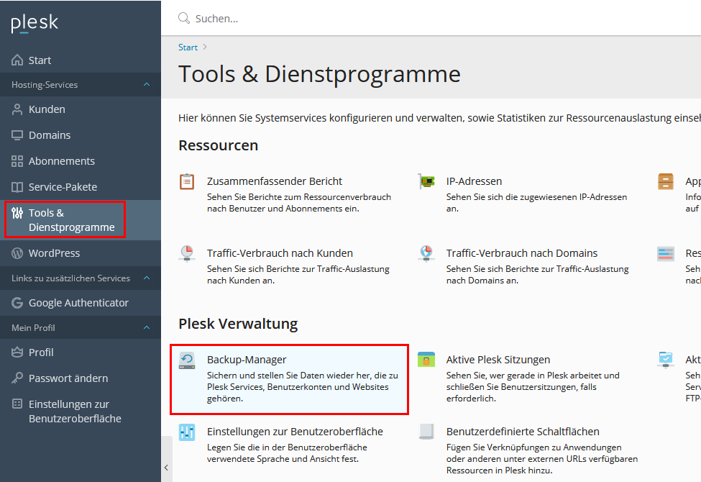Click the Einstellungen zur Benutzeroberfläche sliders icon
This screenshot has width=701, height=482.
(187, 432)
